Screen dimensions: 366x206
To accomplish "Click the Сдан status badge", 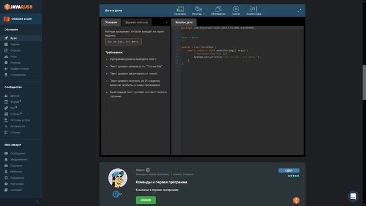I will tap(289, 171).
